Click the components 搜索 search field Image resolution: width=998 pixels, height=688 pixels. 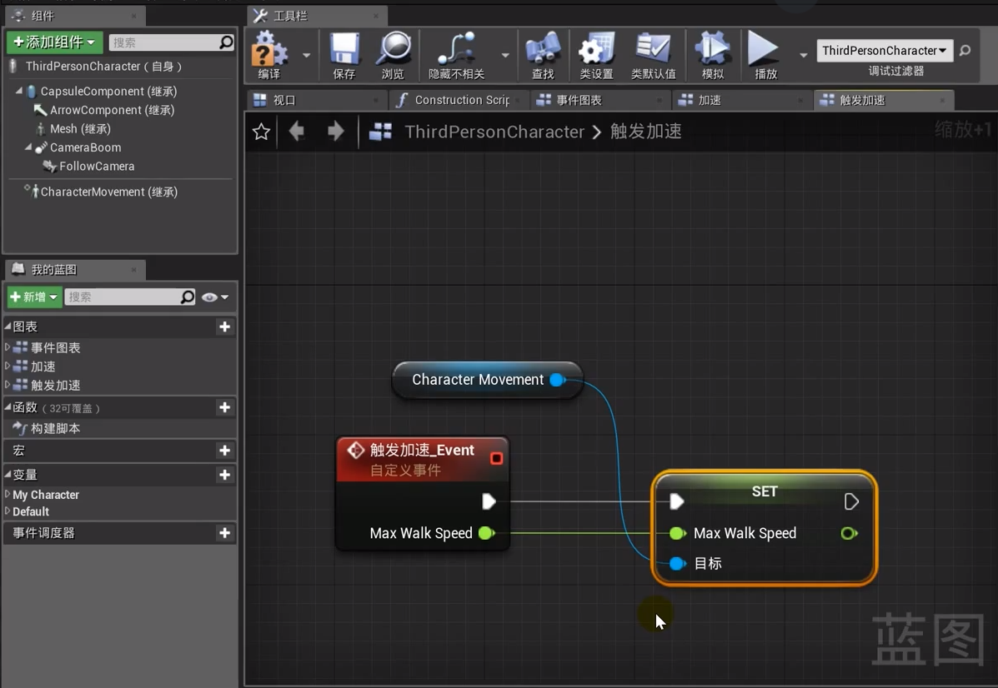[164, 42]
